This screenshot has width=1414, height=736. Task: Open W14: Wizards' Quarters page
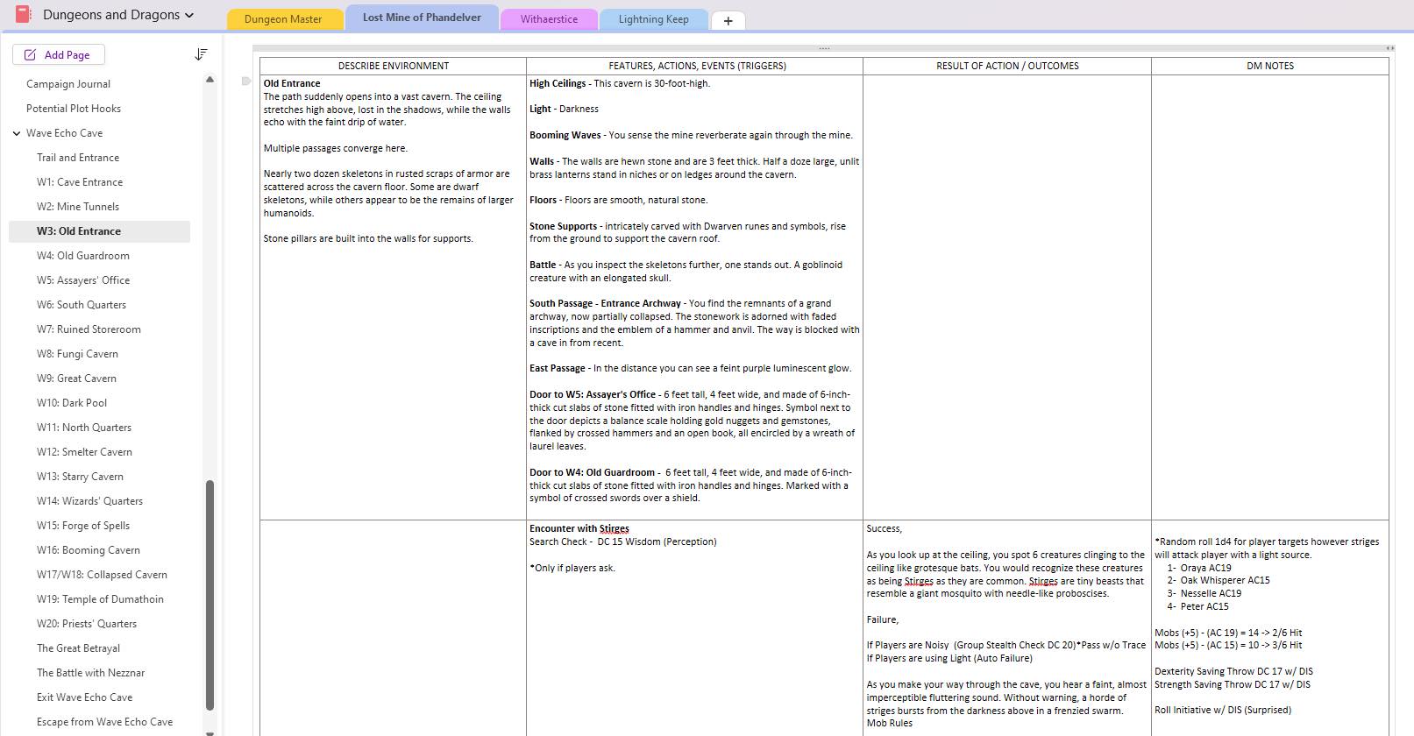89,501
